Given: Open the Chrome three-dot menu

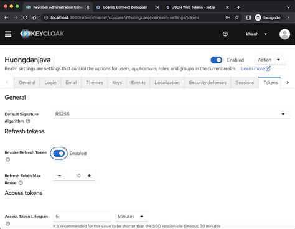Looking at the screenshot, I should 288,17.
